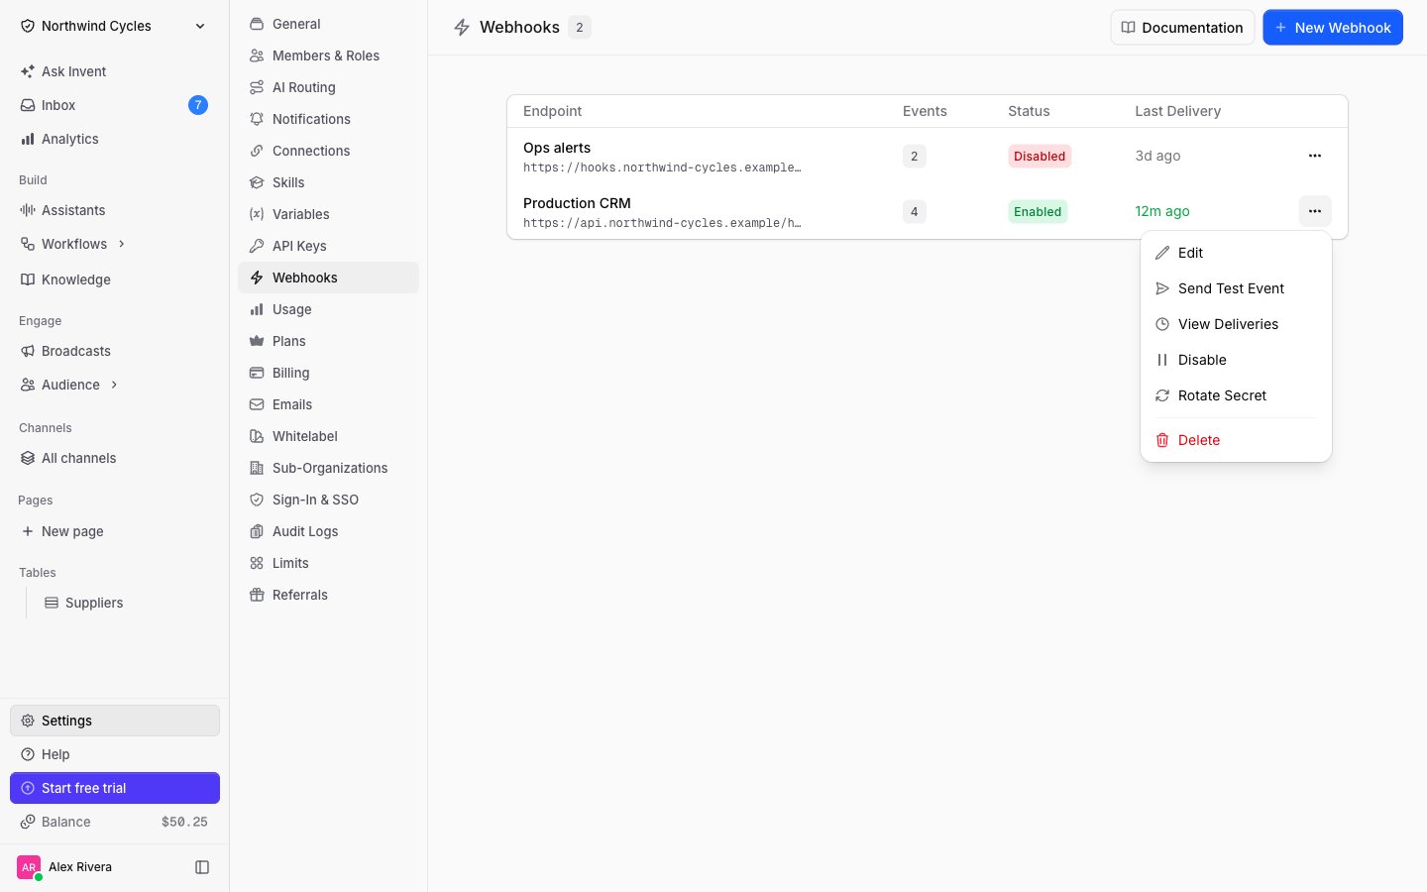
Task: Click the Production CRM endpoint name
Action: [577, 203]
